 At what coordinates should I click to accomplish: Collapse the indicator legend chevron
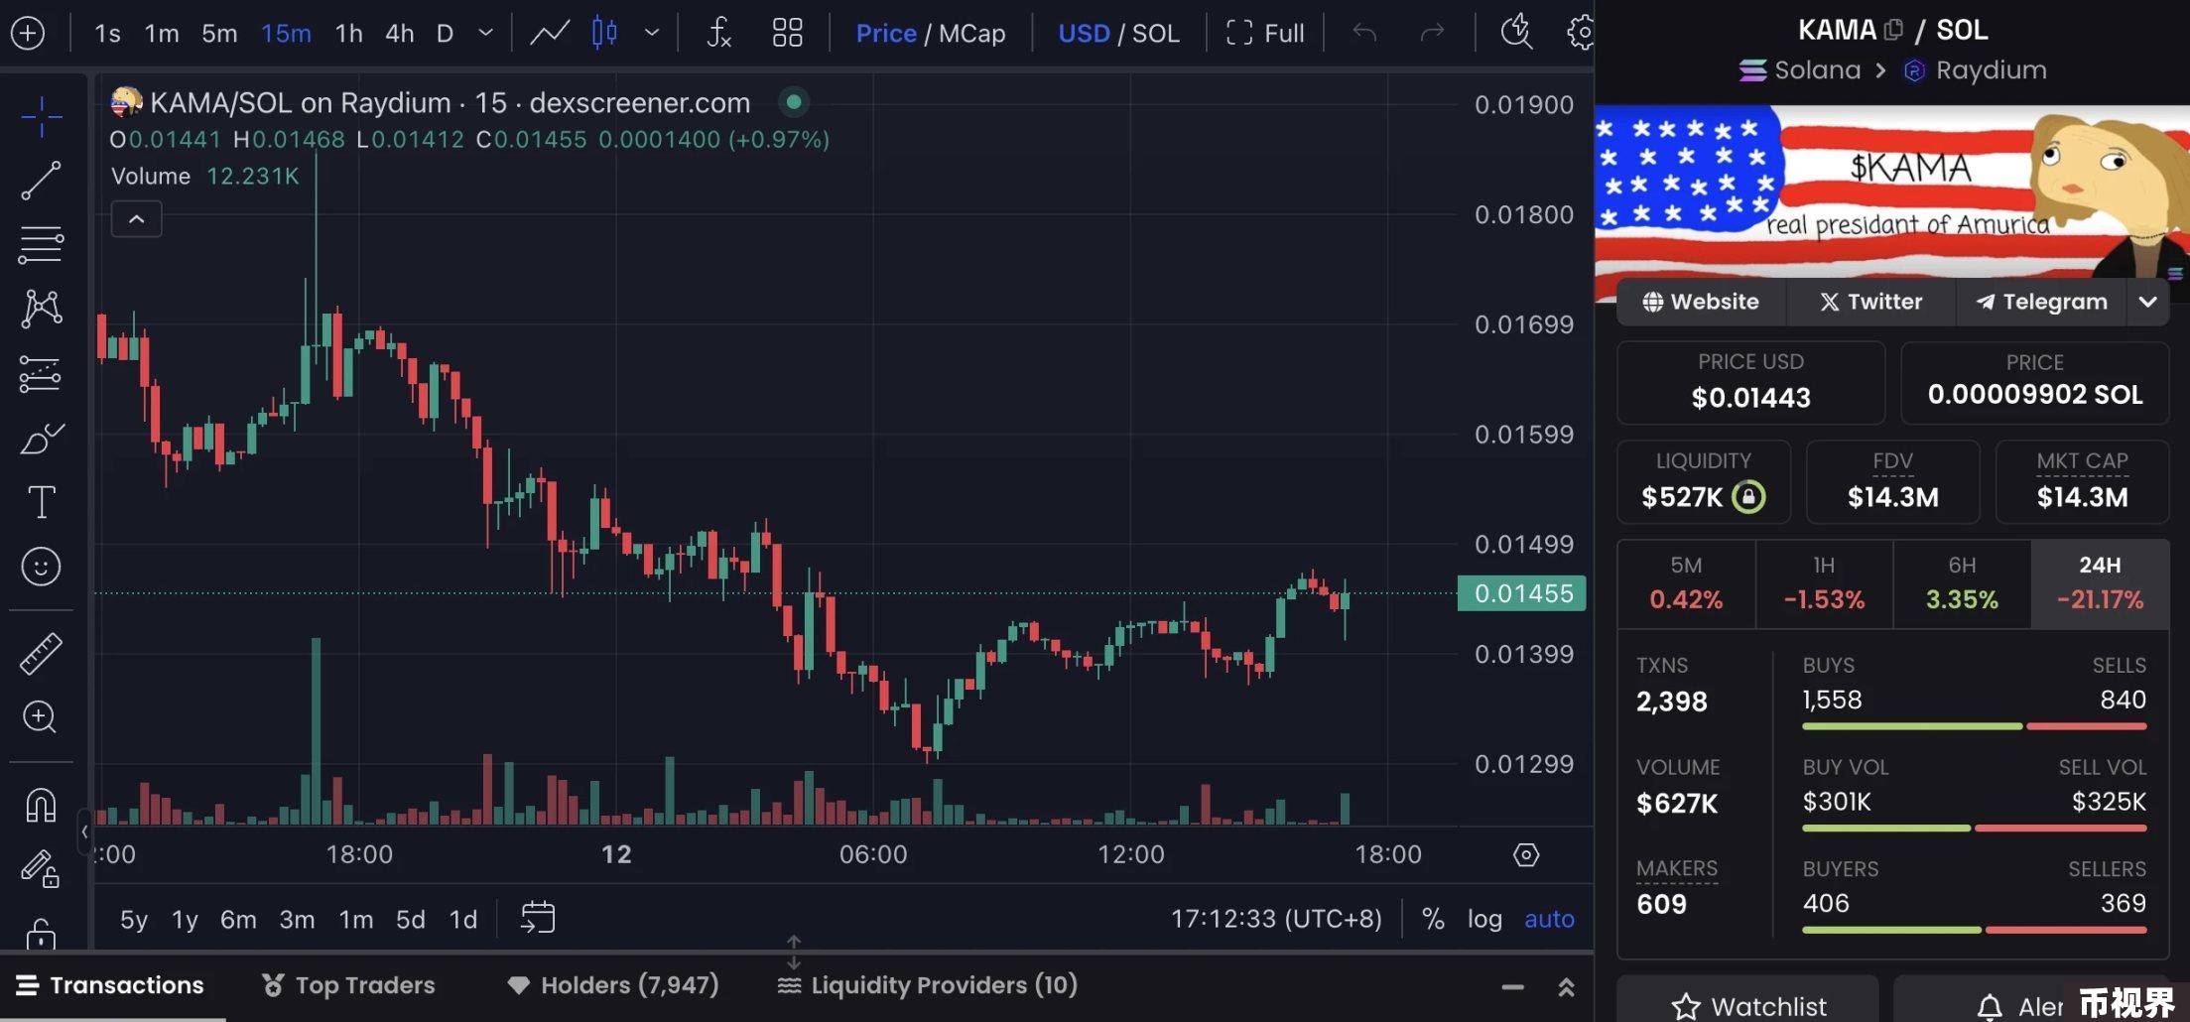click(x=137, y=219)
